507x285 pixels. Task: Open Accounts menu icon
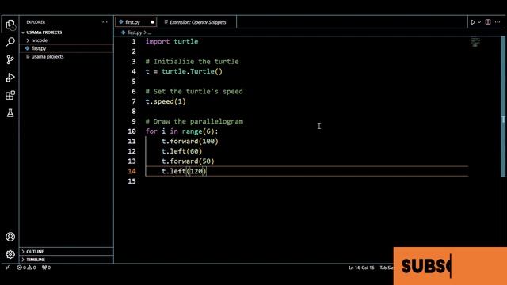10,237
